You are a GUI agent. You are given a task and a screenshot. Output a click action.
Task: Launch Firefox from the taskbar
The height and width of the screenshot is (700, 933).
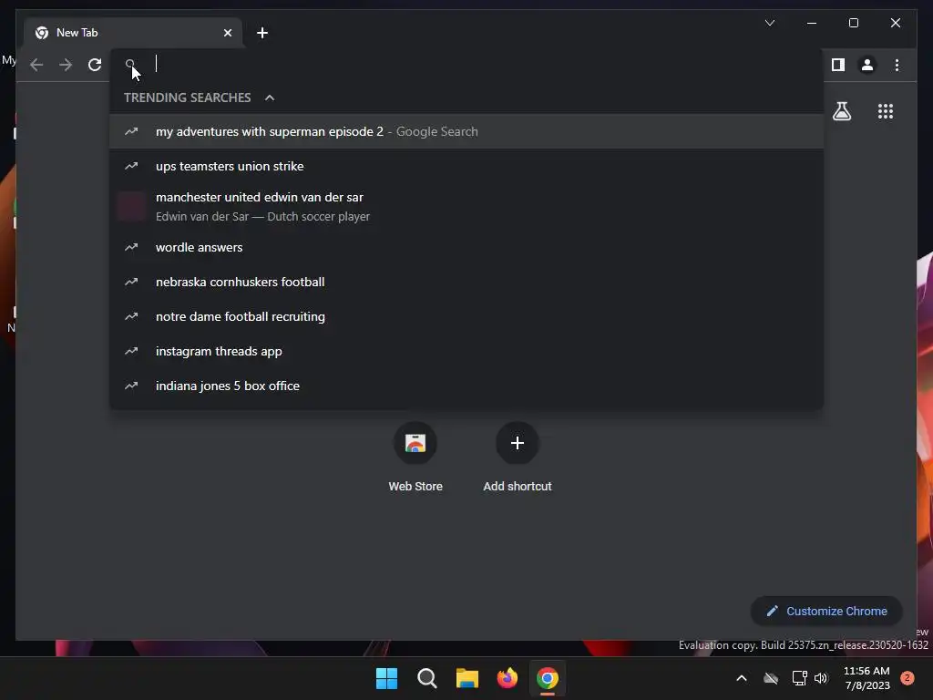point(507,678)
